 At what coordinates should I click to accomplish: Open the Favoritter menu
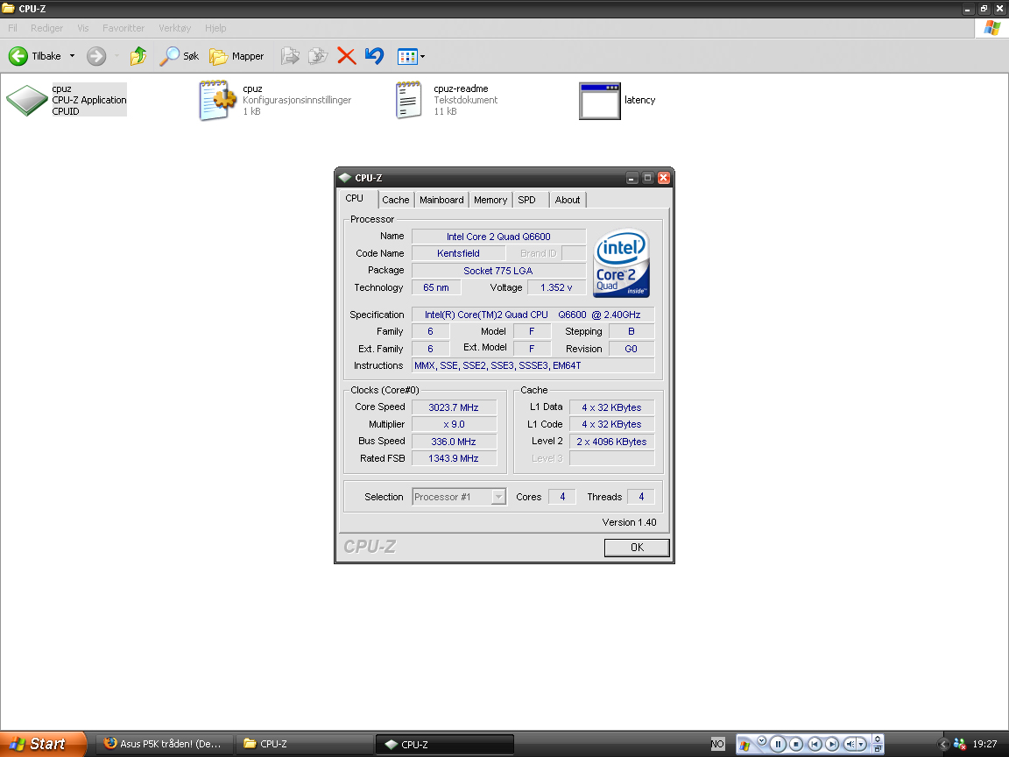click(x=123, y=28)
